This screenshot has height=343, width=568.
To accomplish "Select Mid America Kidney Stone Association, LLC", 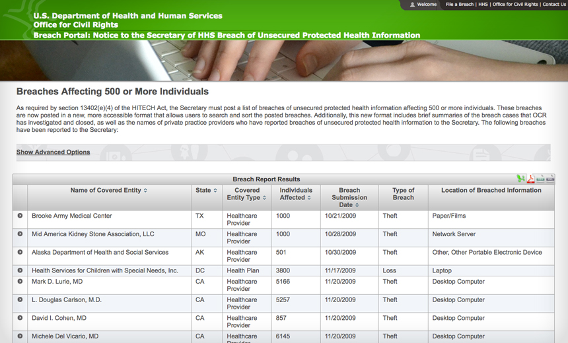I will pyautogui.click(x=92, y=234).
